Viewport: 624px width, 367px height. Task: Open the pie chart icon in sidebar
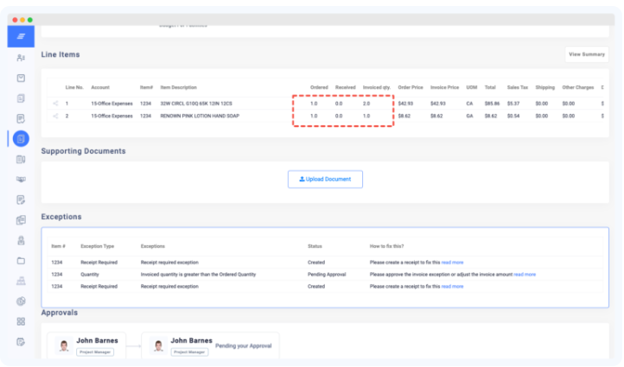click(x=21, y=301)
